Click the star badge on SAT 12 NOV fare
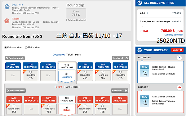186x116 pixels. pos(96,72)
